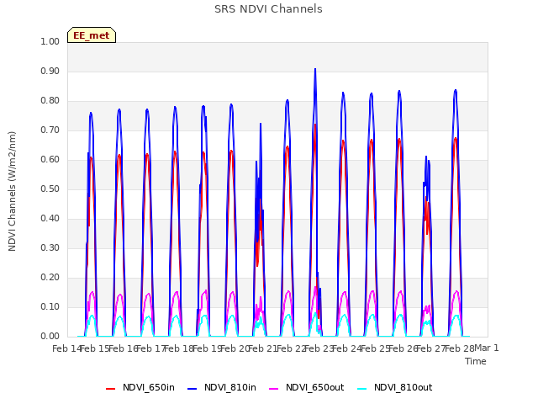The width and height of the screenshot is (538, 404).
Task: Click the y-axis title NDVI Channels (W/m2/nm)
Action: coord(12,191)
